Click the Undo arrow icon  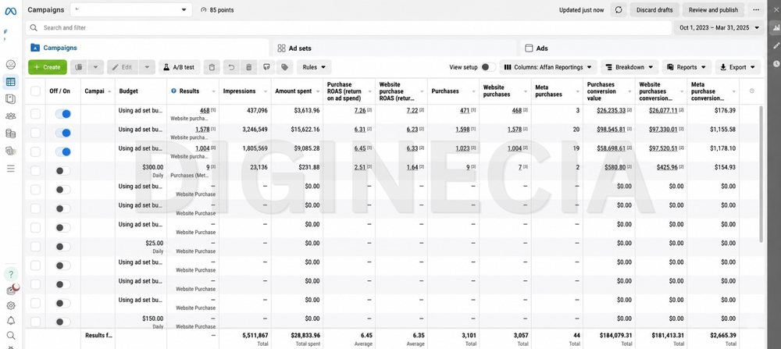coord(231,67)
